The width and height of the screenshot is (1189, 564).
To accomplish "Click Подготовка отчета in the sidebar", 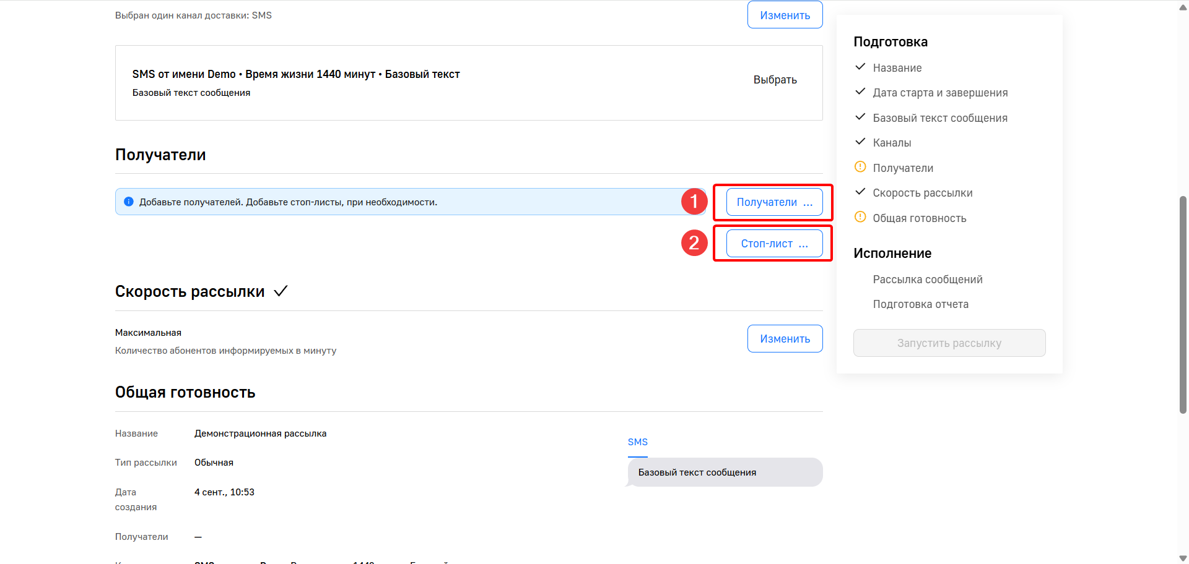I will (x=920, y=304).
